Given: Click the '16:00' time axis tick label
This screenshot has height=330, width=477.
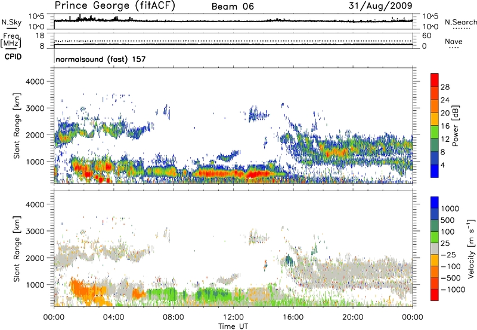Looking at the screenshot, I should click(293, 317).
